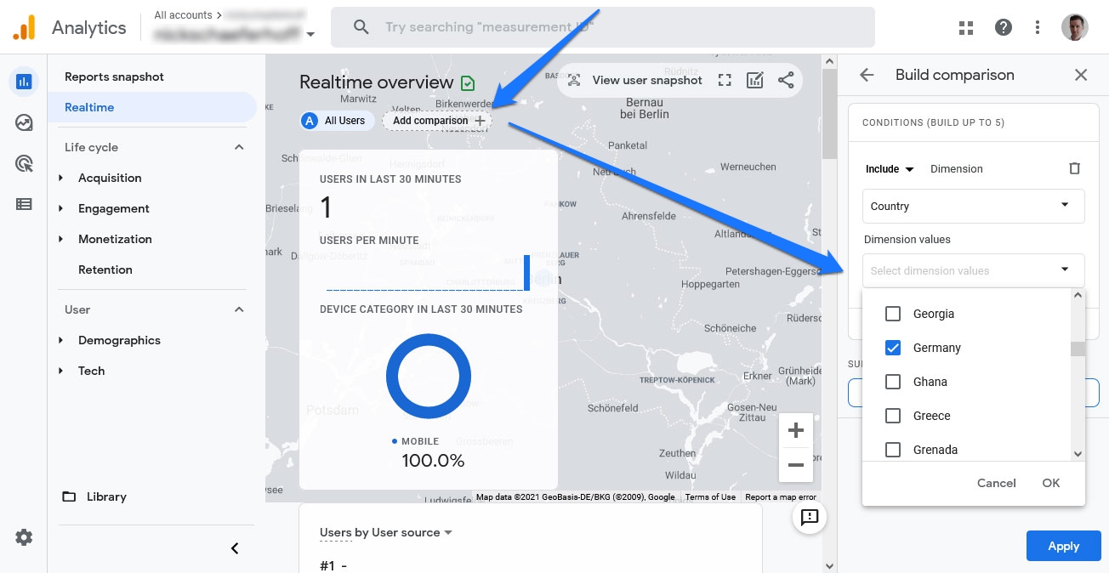Click the green verified status icon
The image size is (1109, 573).
pyautogui.click(x=468, y=82)
